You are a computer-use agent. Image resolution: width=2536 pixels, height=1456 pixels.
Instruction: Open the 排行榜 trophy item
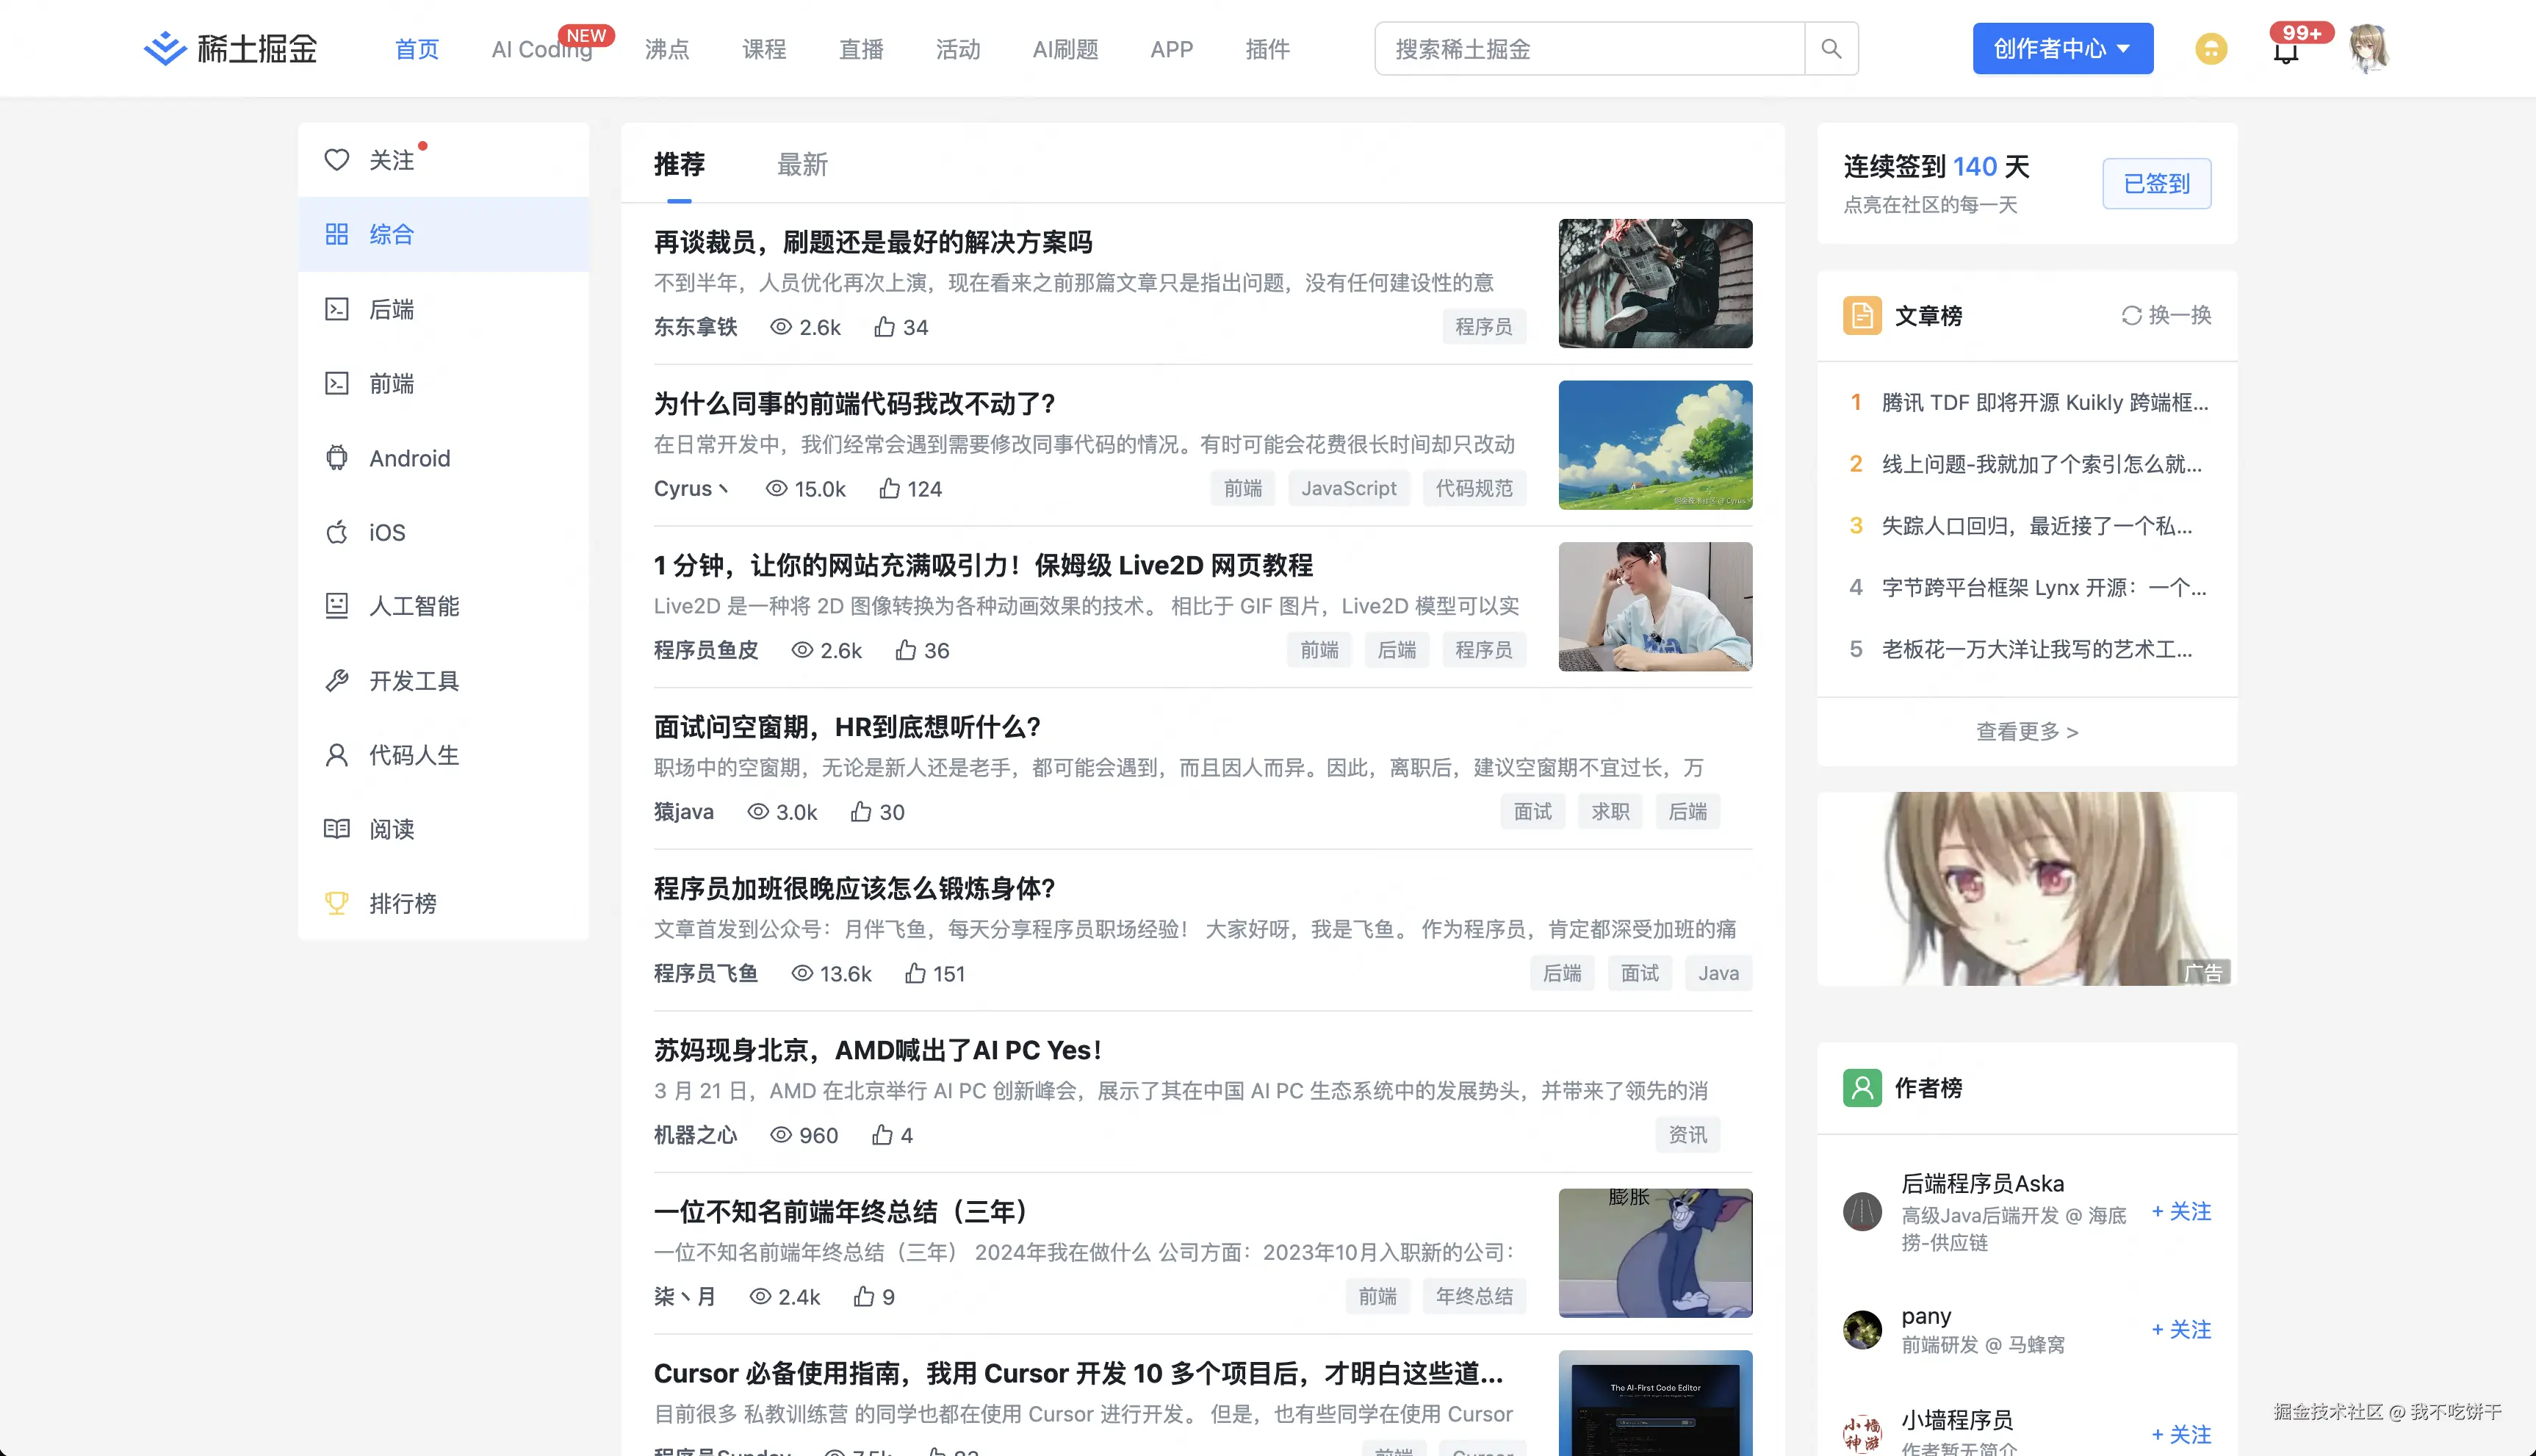tap(402, 903)
